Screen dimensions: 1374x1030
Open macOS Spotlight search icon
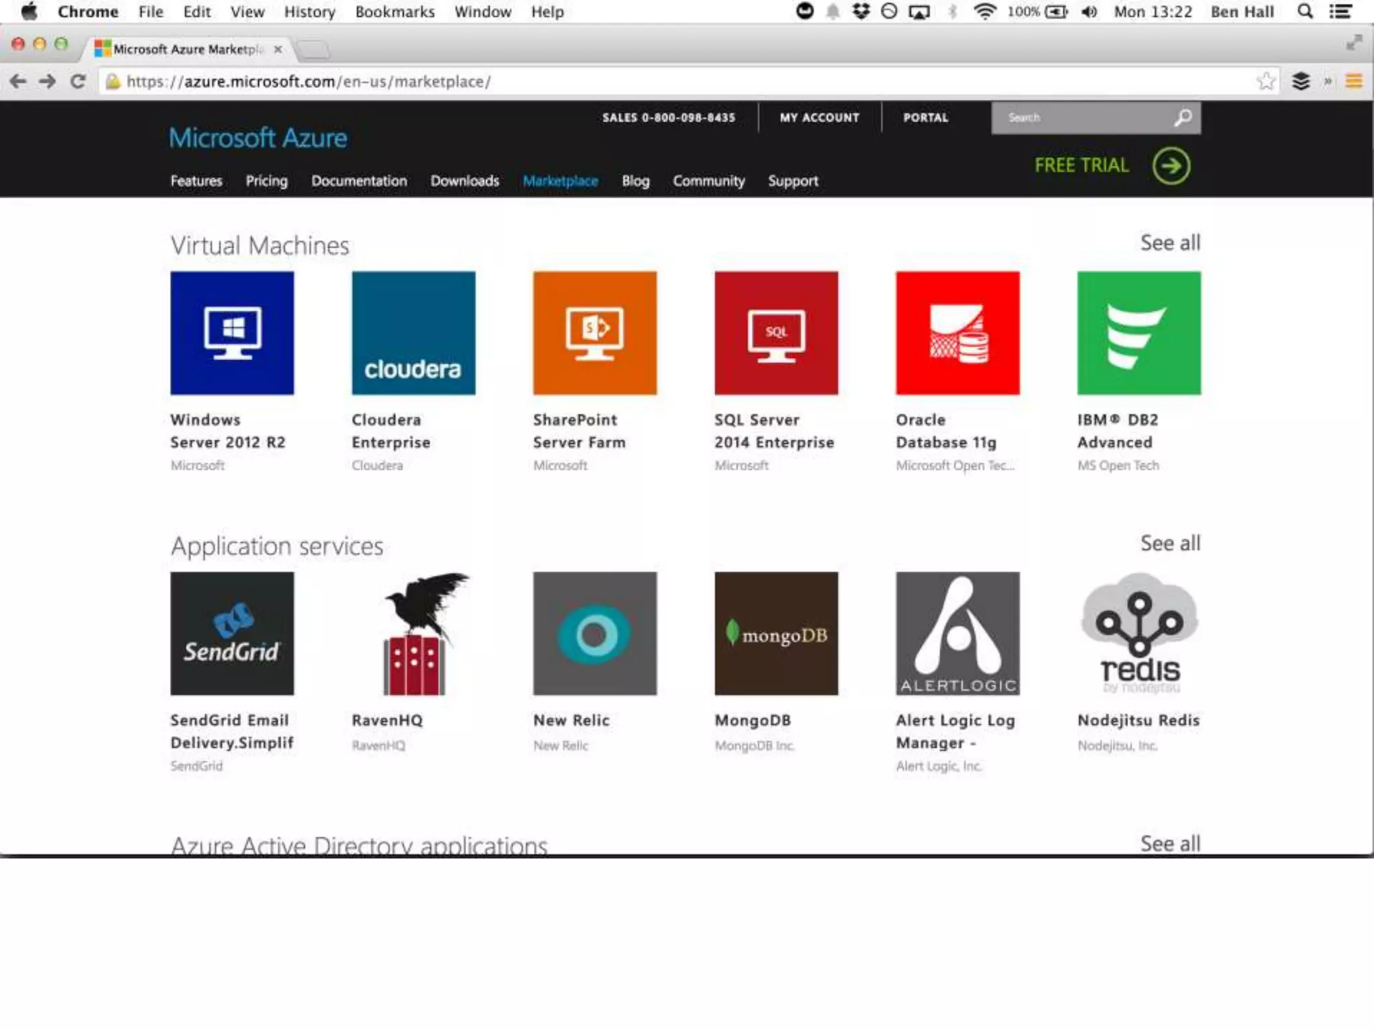(x=1305, y=11)
